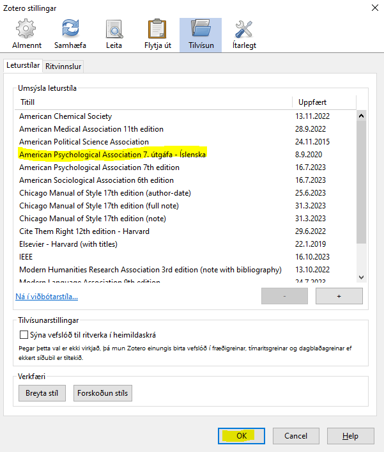Open the Flytja út export pane
The image size is (384, 452).
pos(157,35)
